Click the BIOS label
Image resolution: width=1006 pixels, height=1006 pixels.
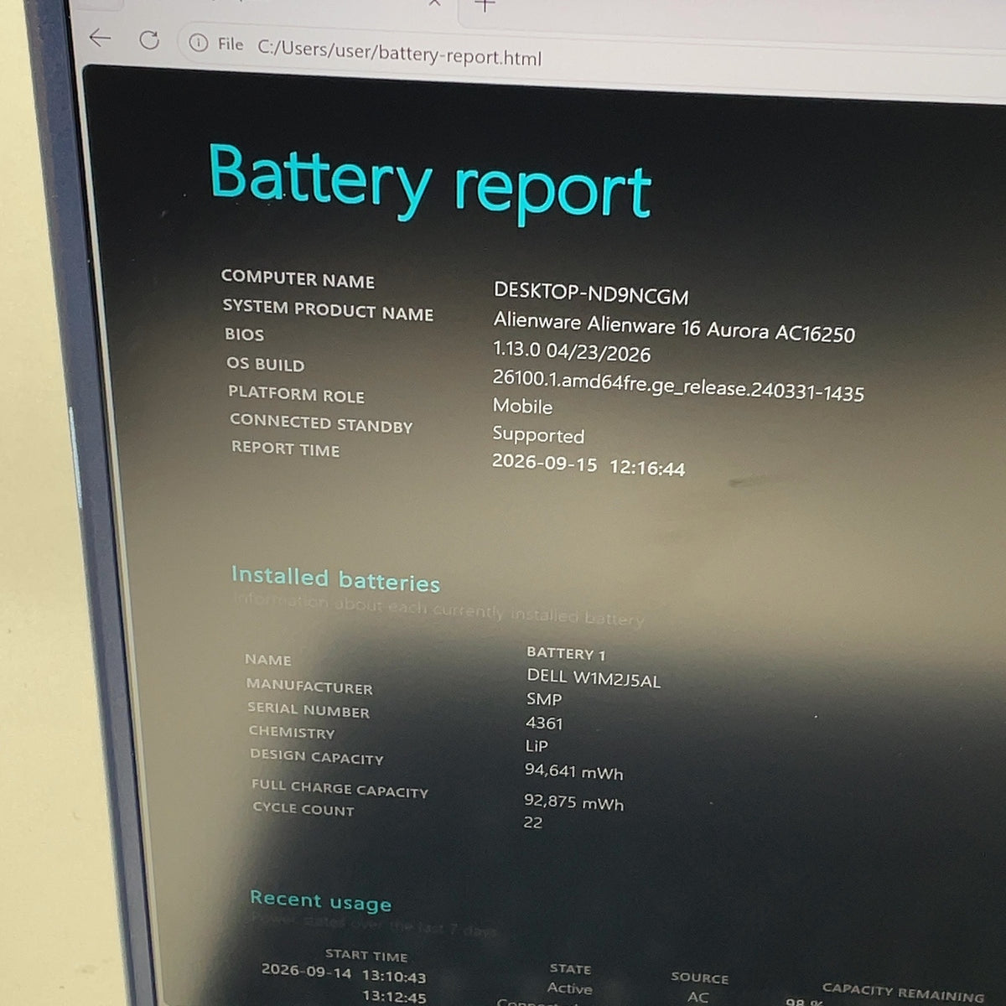pos(244,334)
